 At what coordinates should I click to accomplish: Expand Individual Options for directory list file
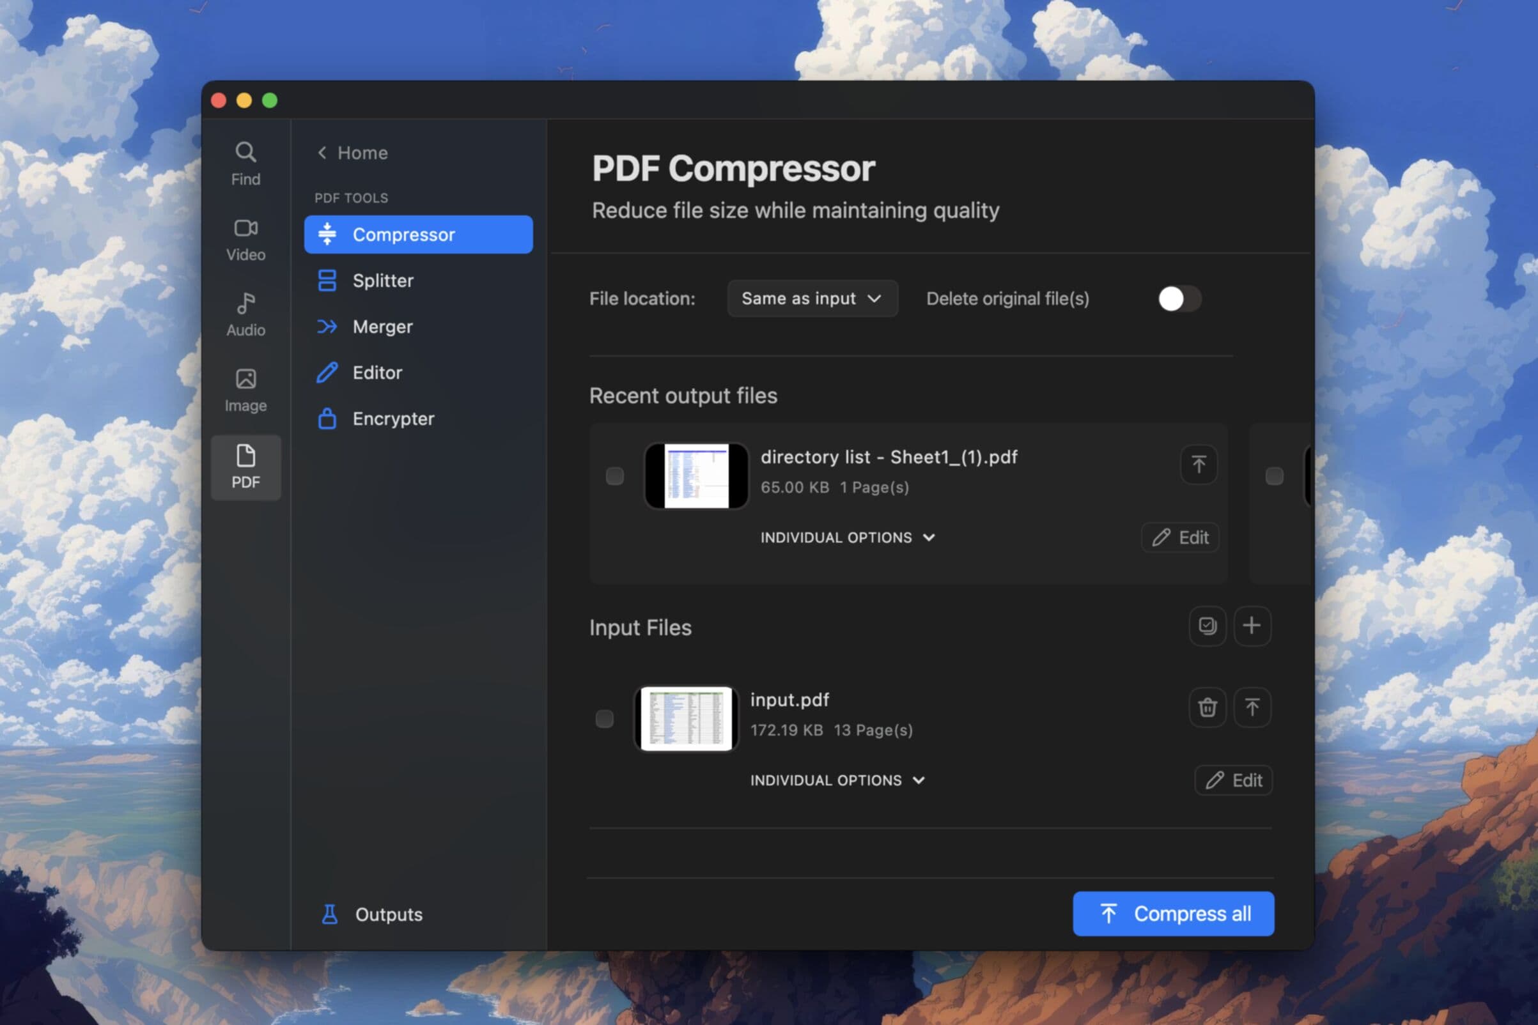848,537
